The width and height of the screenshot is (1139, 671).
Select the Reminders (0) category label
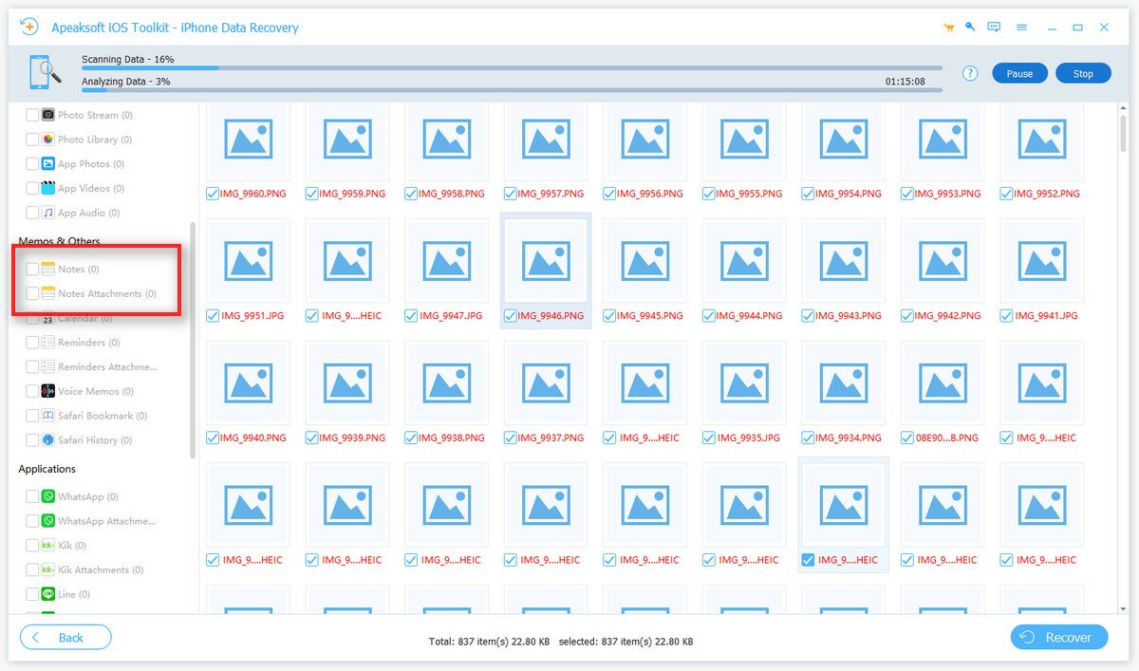pos(89,343)
